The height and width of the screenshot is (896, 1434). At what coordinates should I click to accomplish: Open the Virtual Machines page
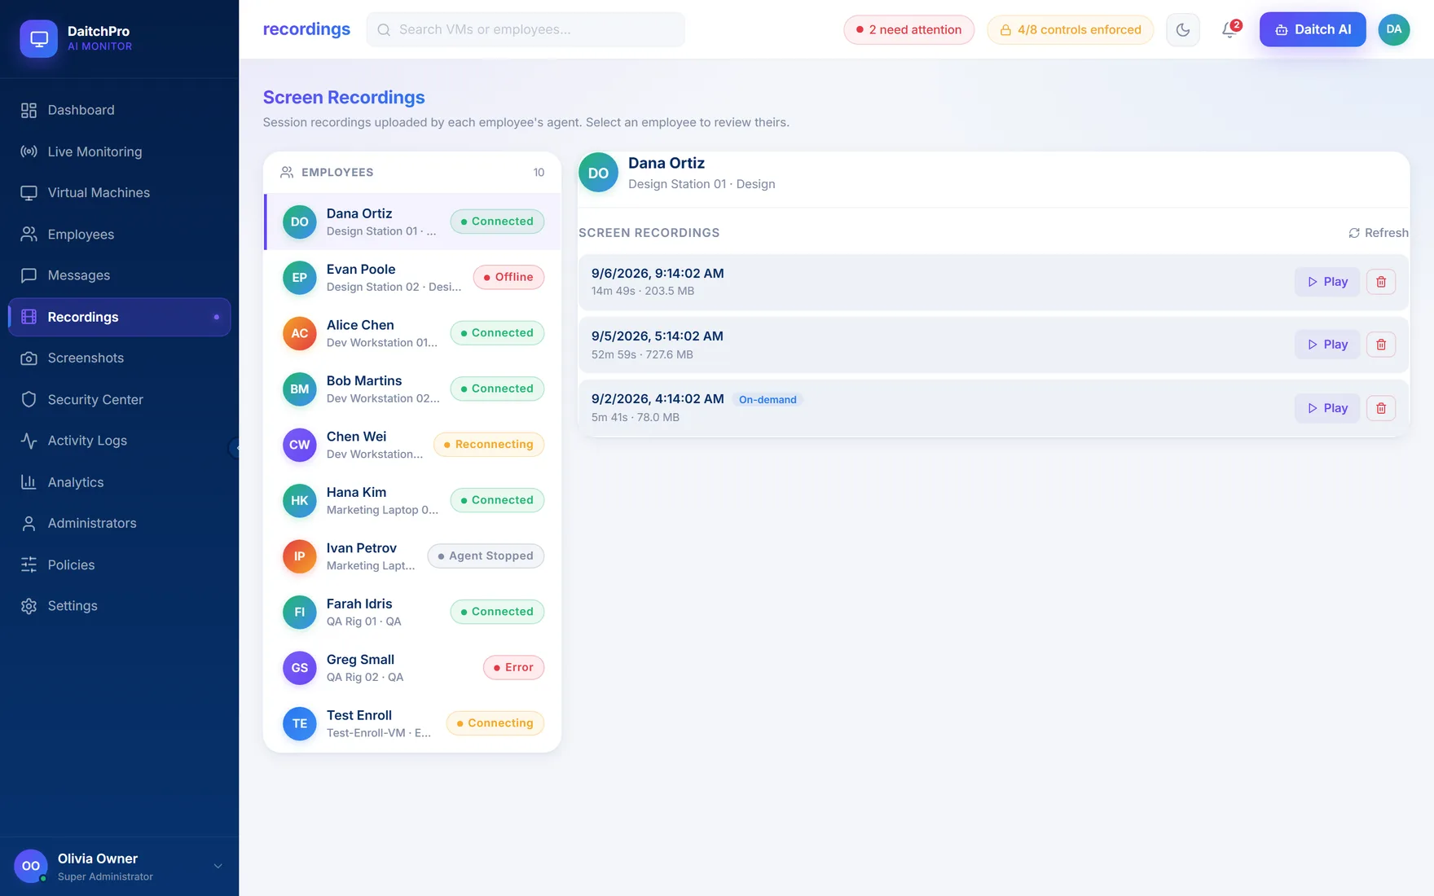pyautogui.click(x=119, y=192)
